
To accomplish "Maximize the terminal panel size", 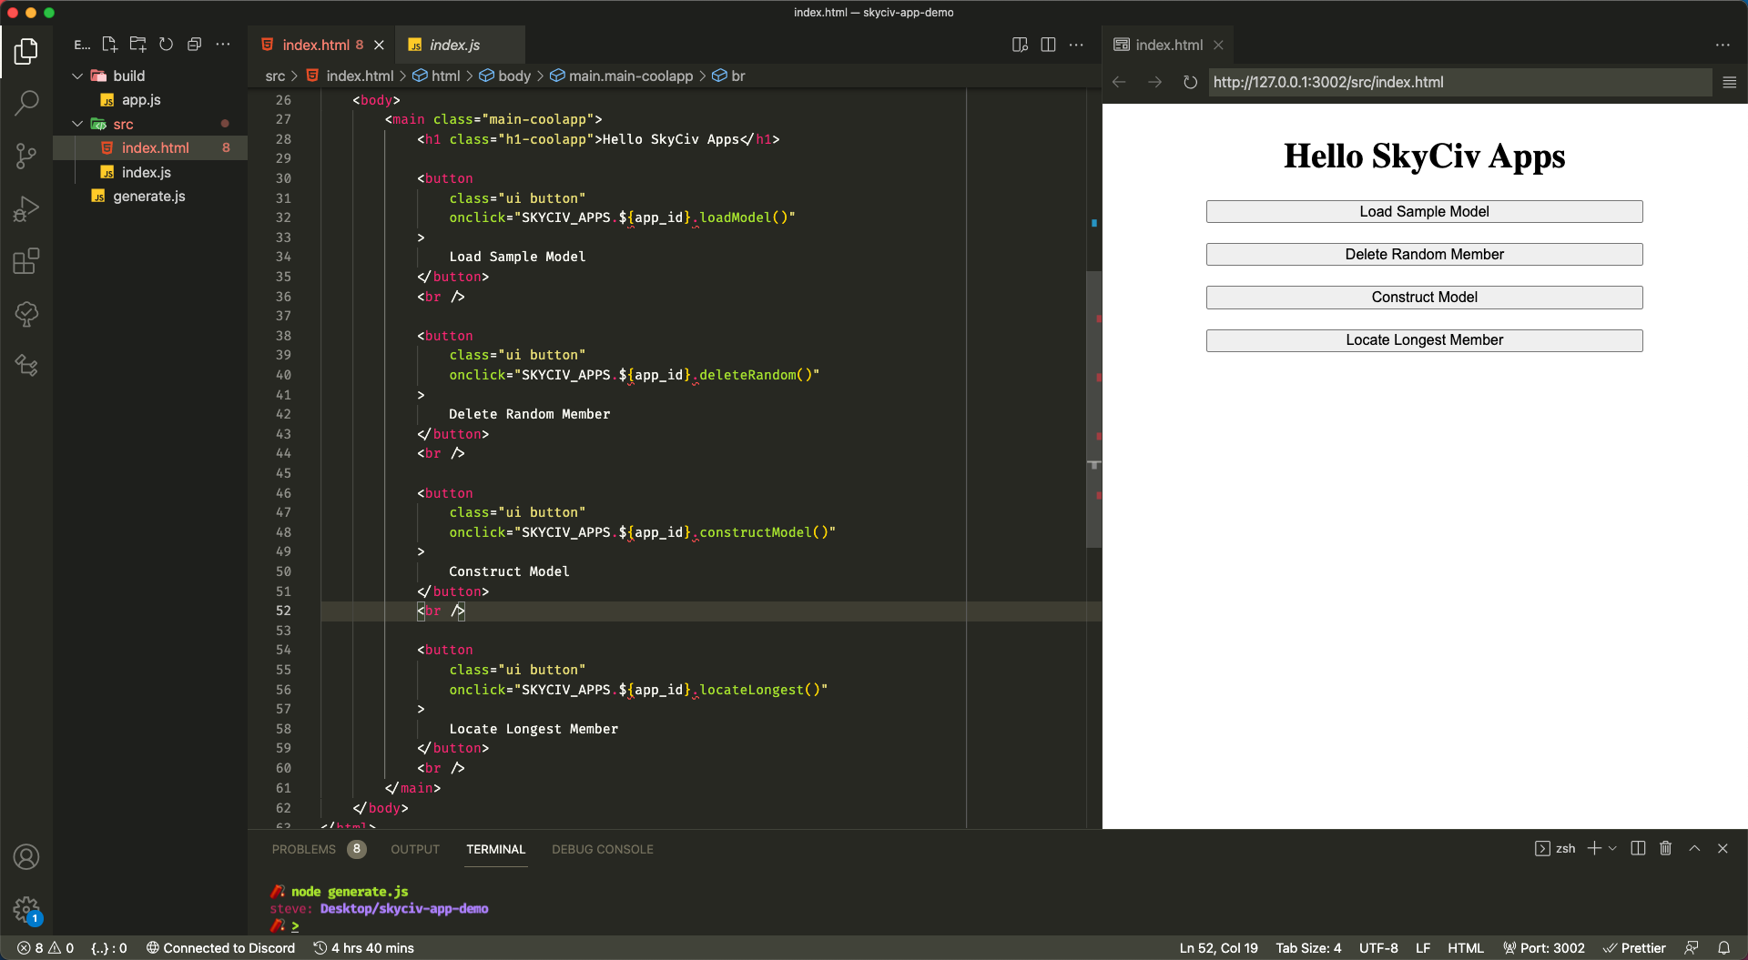I will 1694,848.
